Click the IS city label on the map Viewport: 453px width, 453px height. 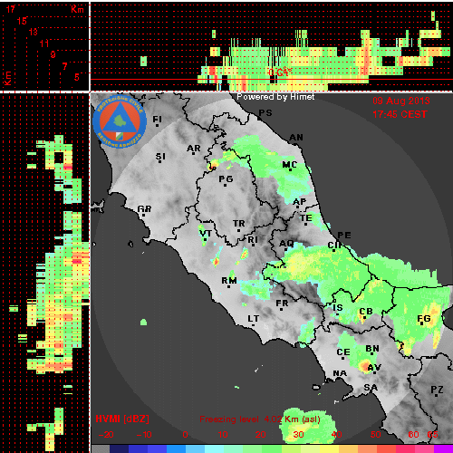tap(338, 308)
